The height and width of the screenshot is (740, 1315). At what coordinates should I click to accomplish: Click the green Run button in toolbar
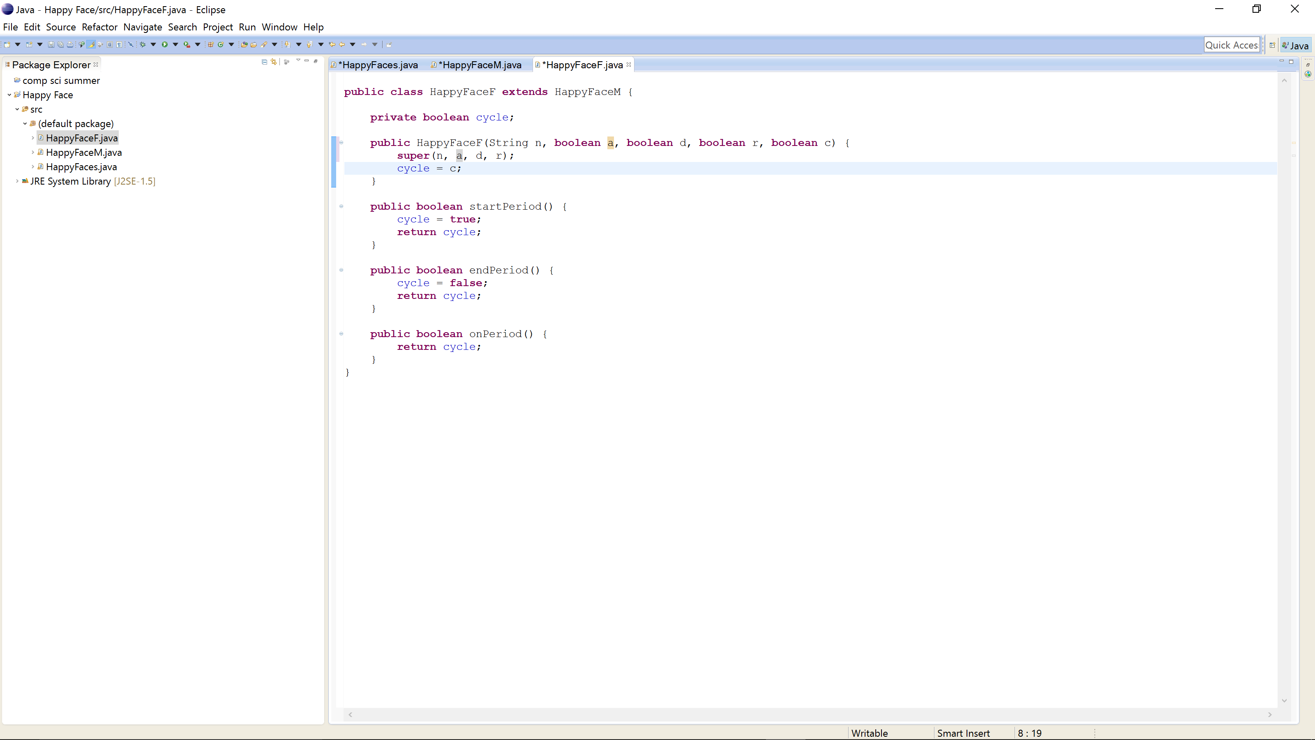point(165,45)
